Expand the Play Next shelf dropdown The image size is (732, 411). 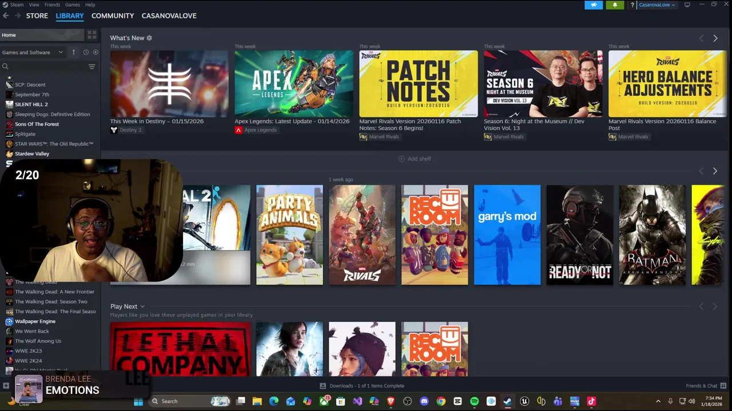click(142, 307)
